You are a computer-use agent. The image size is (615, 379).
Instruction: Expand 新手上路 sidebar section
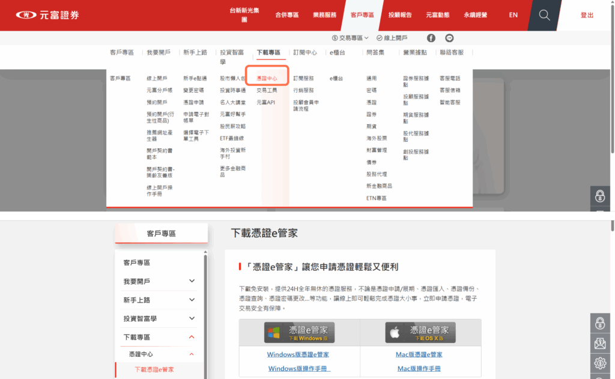point(192,300)
